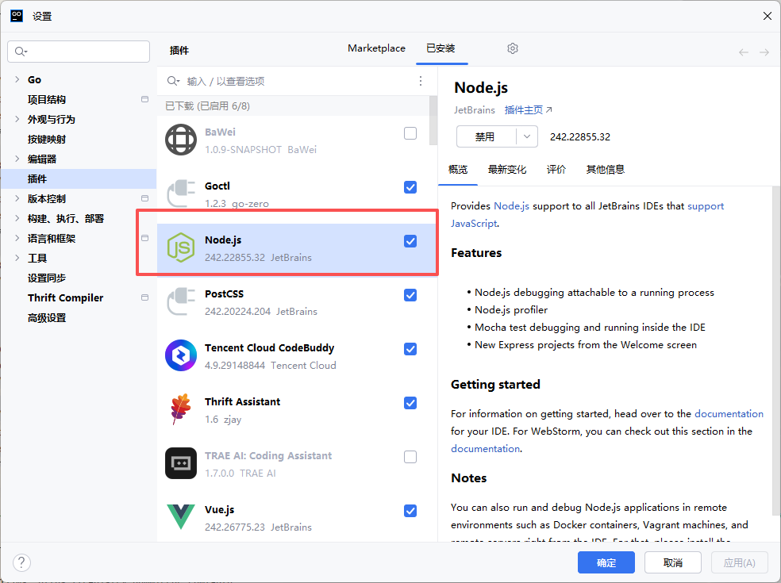Image resolution: width=781 pixels, height=583 pixels.
Task: Open the 概览 tab
Action: click(x=458, y=169)
